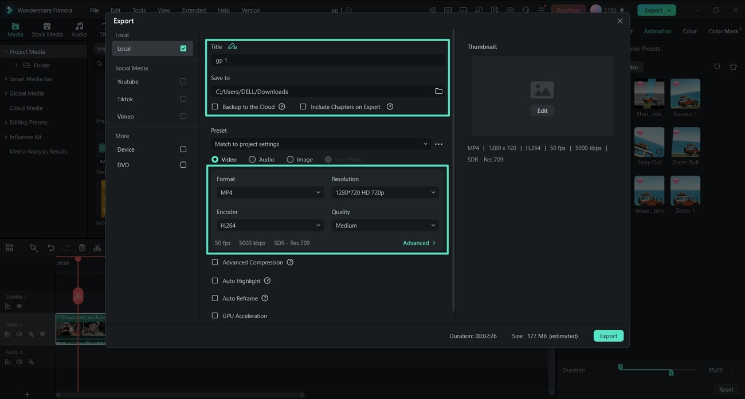
Task: Click the Export button in dialog footer
Action: pos(608,336)
